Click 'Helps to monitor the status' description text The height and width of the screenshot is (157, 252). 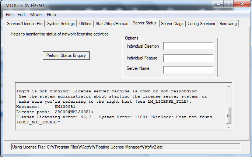click(60, 34)
